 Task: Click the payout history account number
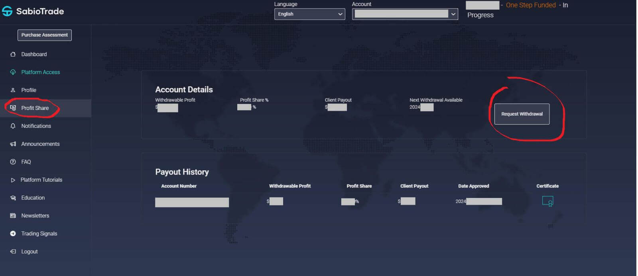[192, 202]
